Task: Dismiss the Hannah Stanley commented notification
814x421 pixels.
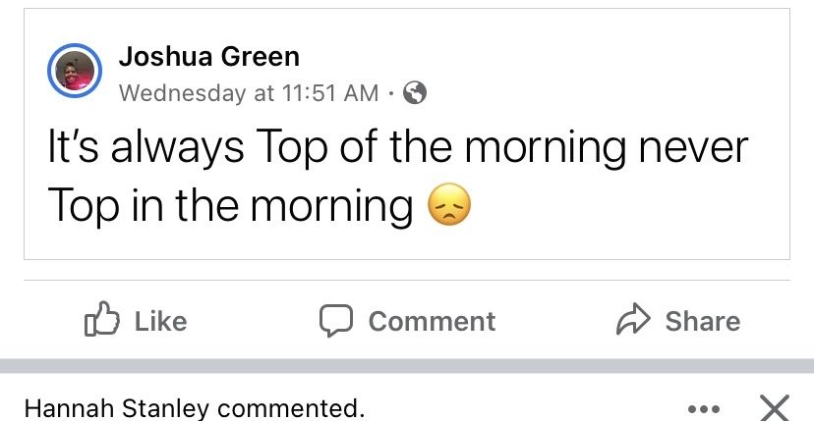Action: click(774, 407)
